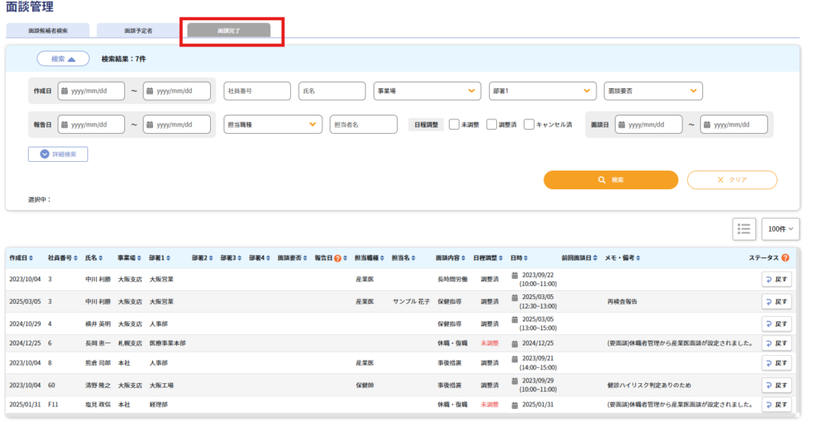Click the list view icon above the table

pyautogui.click(x=744, y=228)
